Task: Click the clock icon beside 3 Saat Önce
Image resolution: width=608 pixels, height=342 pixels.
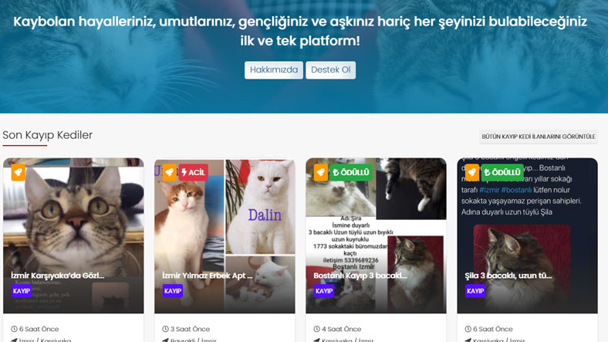Action: [x=165, y=329]
